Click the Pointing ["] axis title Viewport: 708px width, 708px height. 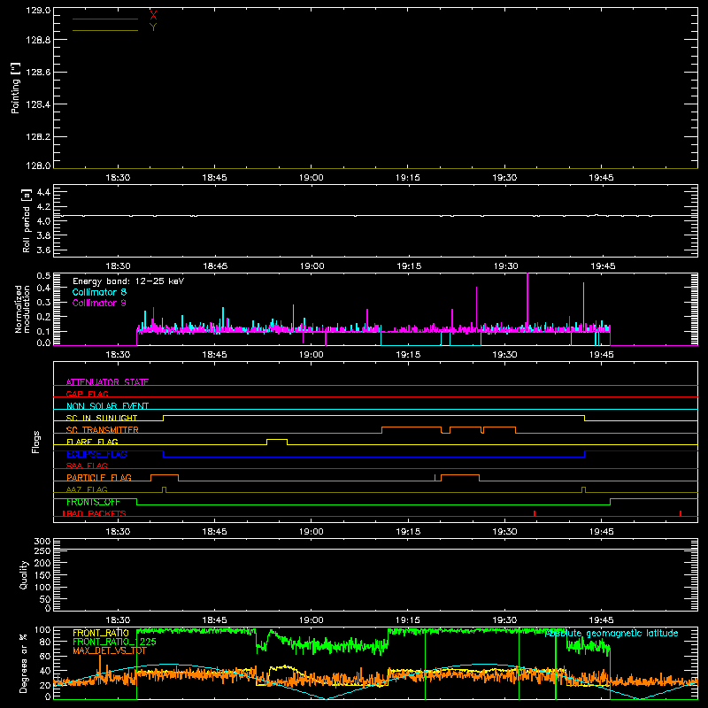16,88
